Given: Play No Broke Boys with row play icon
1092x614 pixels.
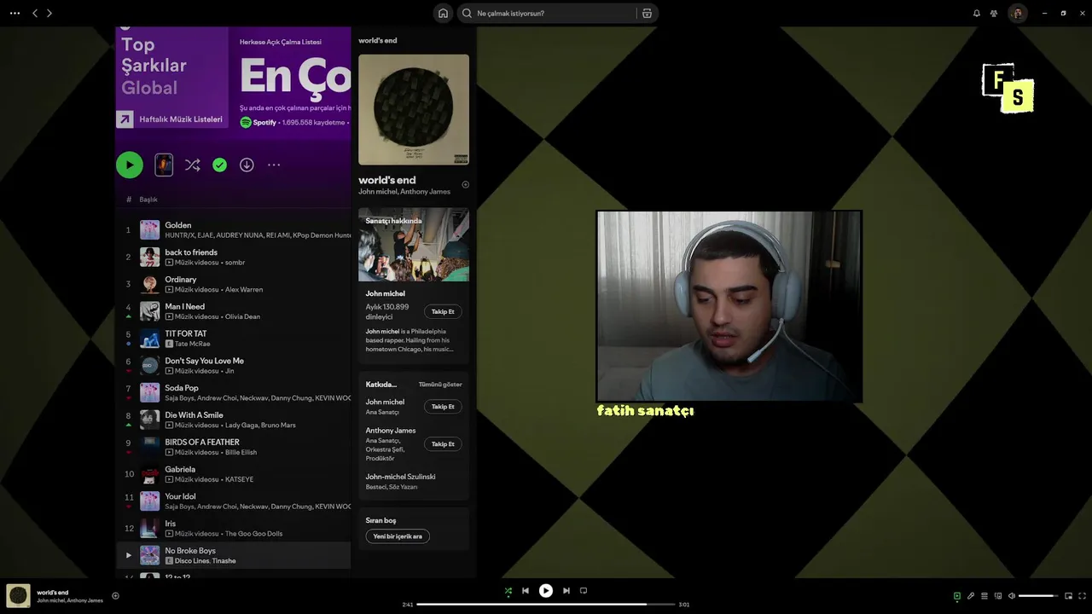Looking at the screenshot, I should (129, 555).
